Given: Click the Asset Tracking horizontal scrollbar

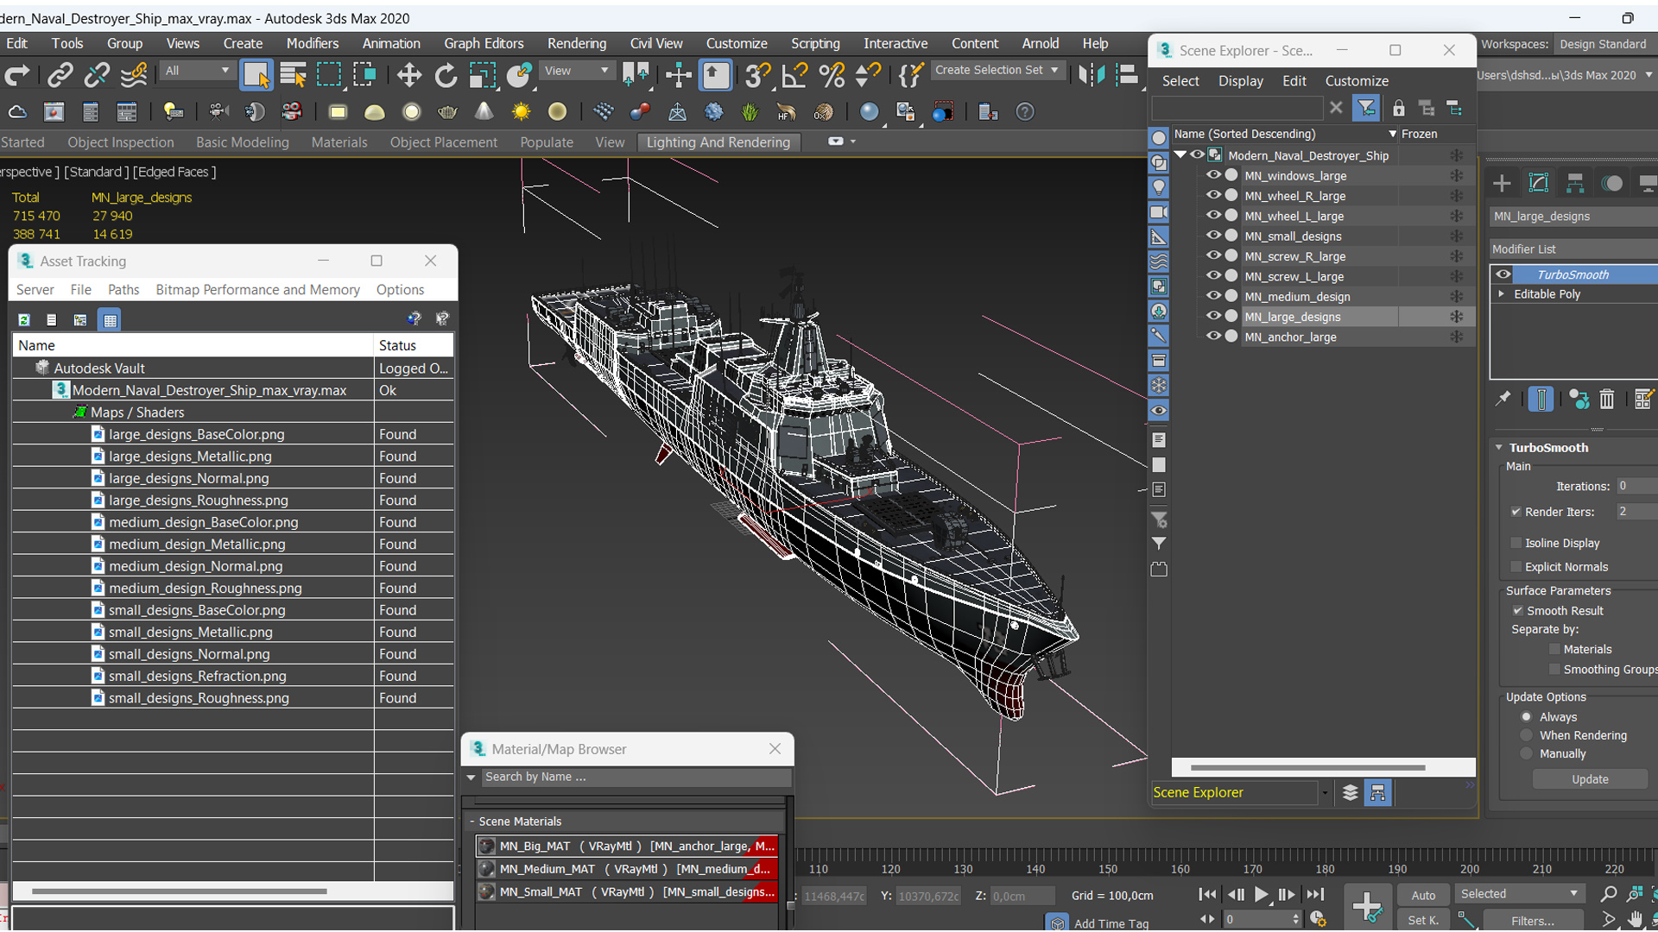Looking at the screenshot, I should 179,891.
